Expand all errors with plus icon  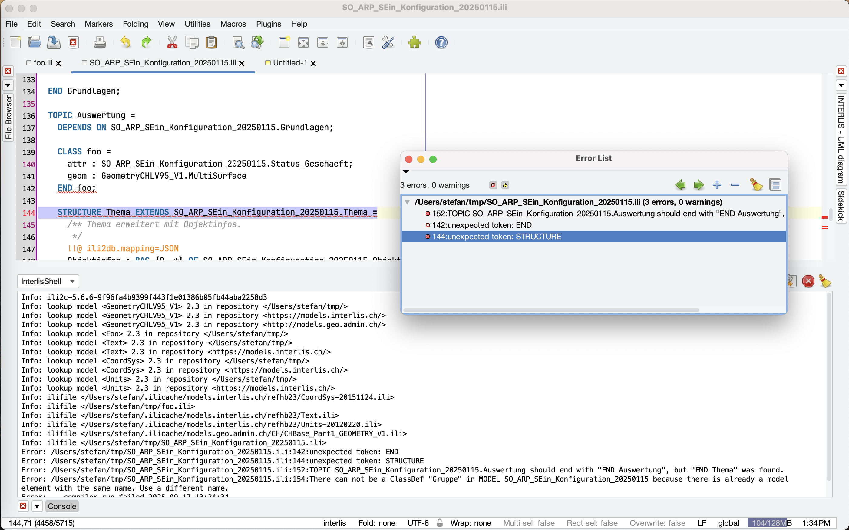tap(717, 185)
